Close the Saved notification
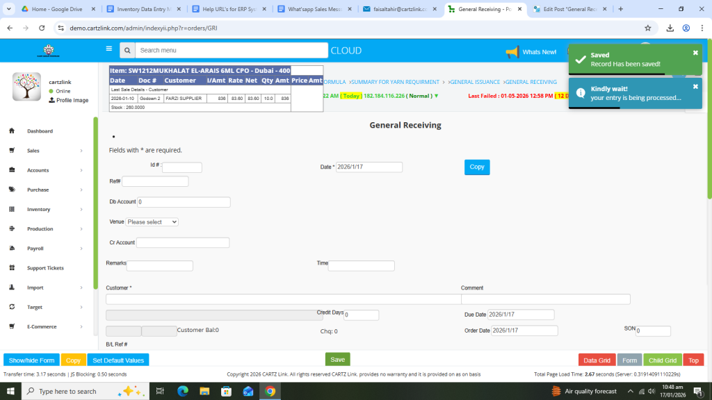 click(695, 53)
